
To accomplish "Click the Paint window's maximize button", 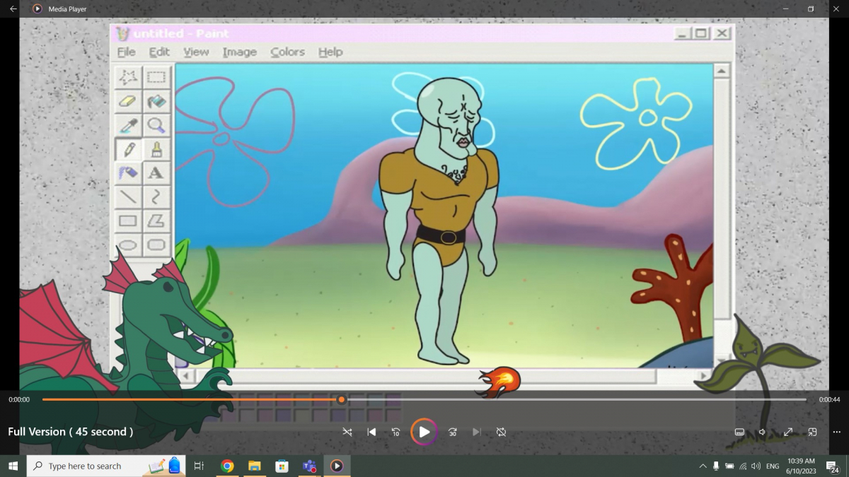I will click(701, 33).
